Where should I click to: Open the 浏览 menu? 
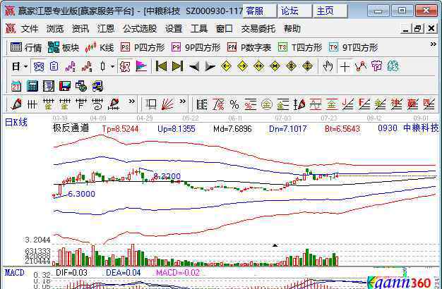(x=55, y=29)
